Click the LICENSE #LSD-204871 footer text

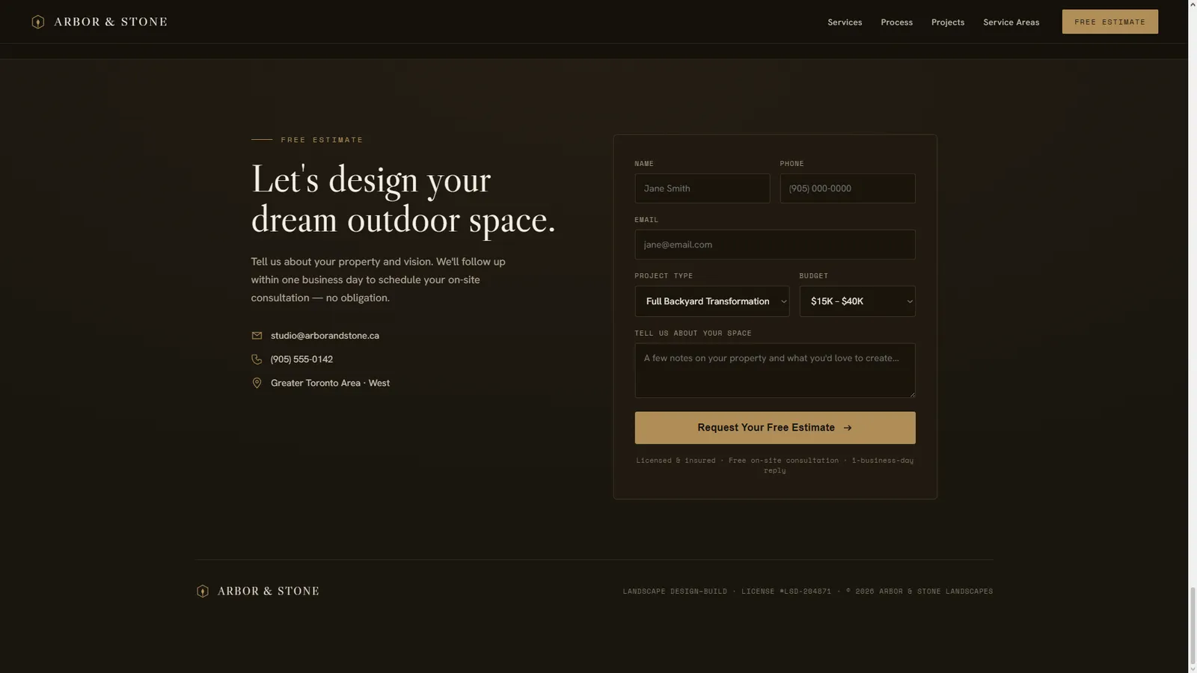click(786, 591)
